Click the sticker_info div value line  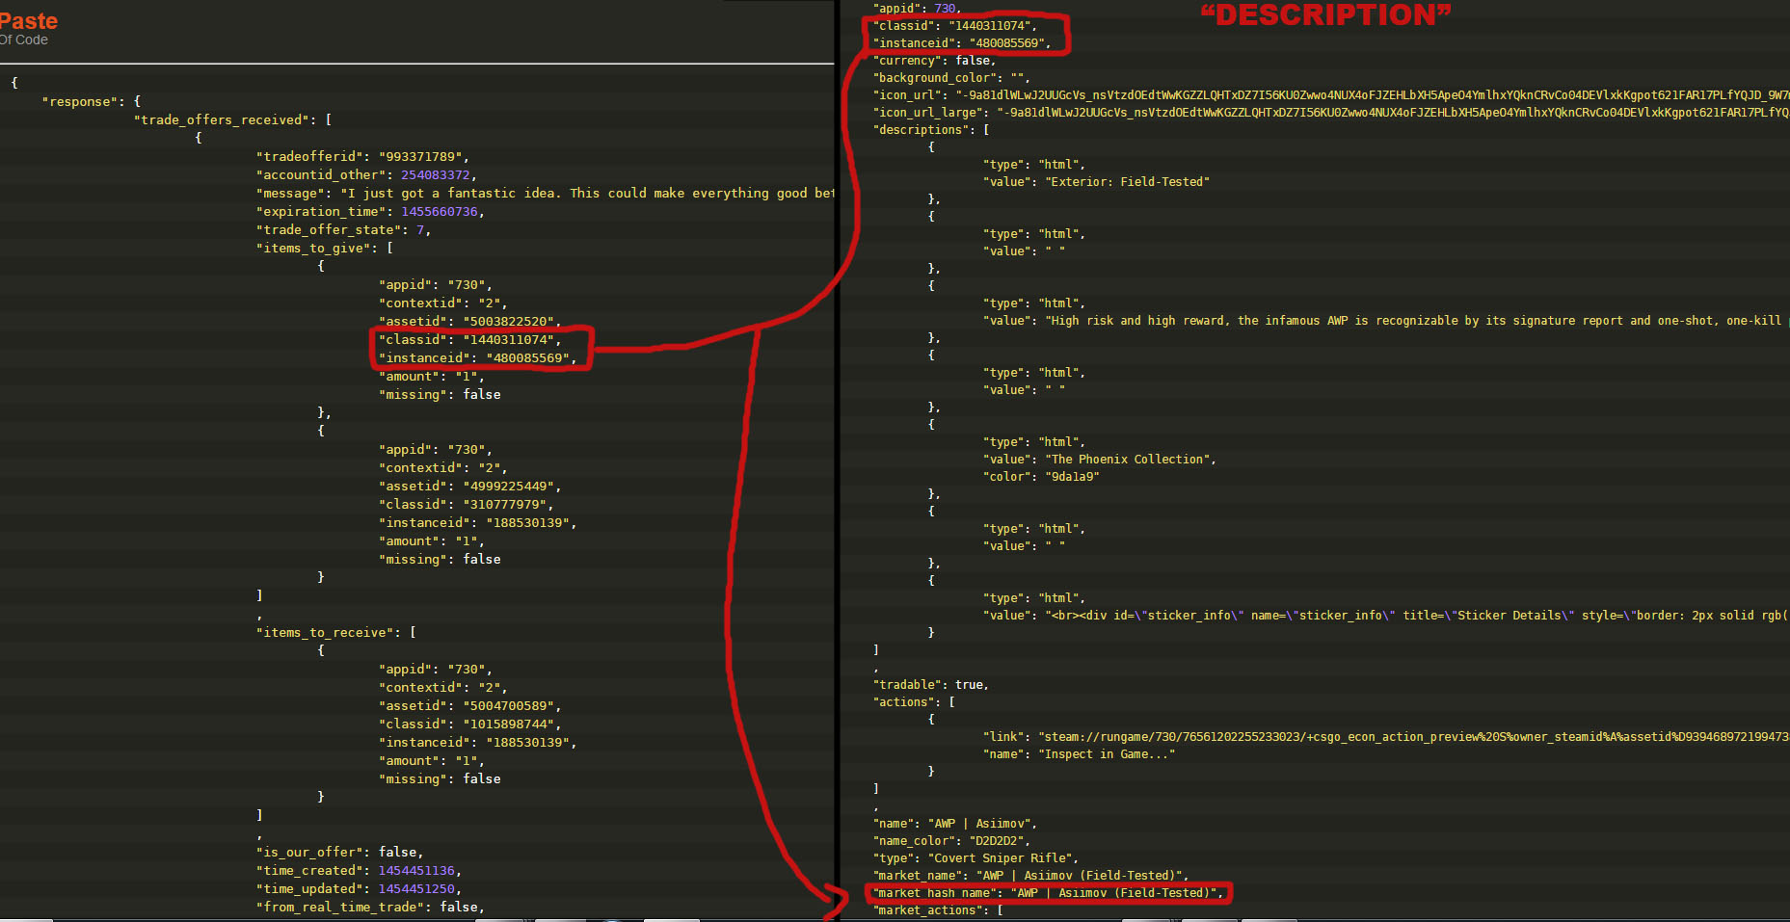[1386, 615]
